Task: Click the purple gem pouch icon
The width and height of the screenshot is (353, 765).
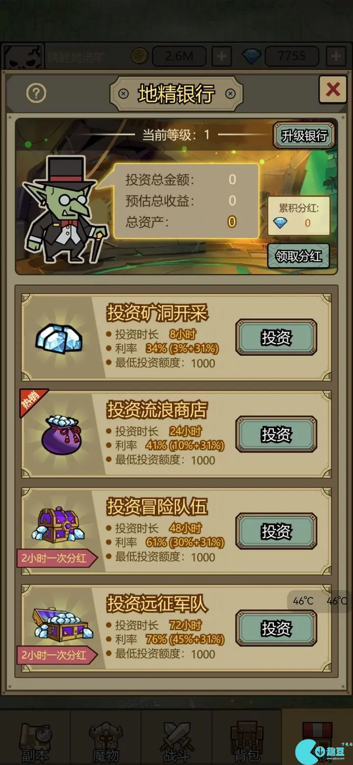Action: (59, 434)
